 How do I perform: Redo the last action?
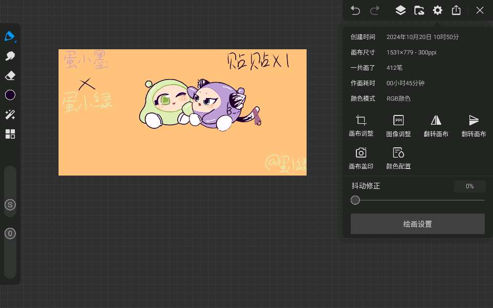click(x=375, y=10)
